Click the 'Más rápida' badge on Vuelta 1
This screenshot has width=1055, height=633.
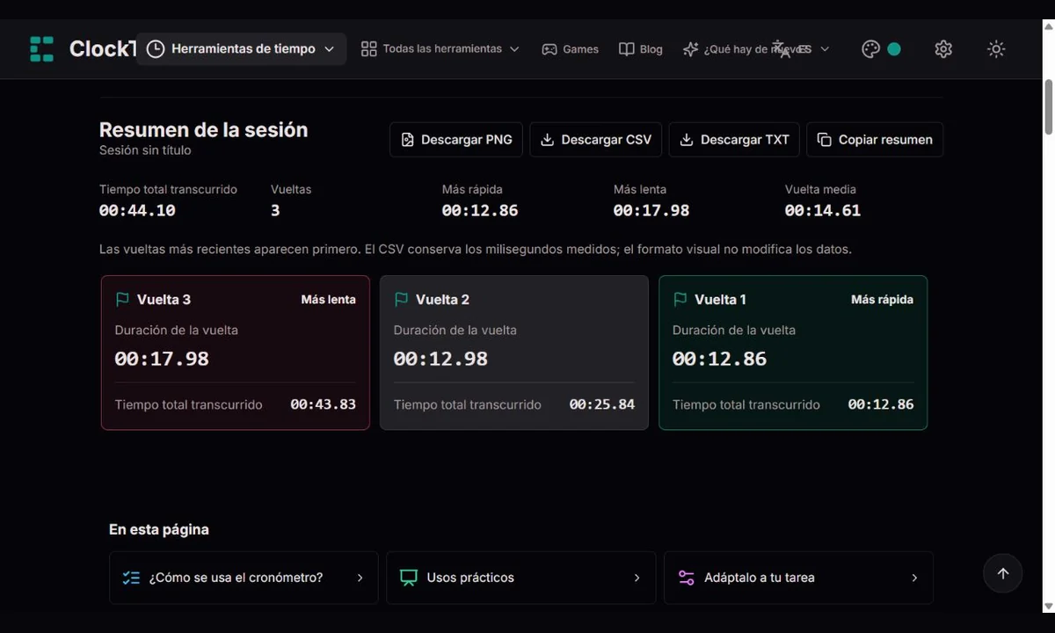point(882,300)
